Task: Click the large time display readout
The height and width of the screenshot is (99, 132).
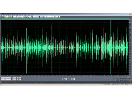Action: (x=69, y=79)
